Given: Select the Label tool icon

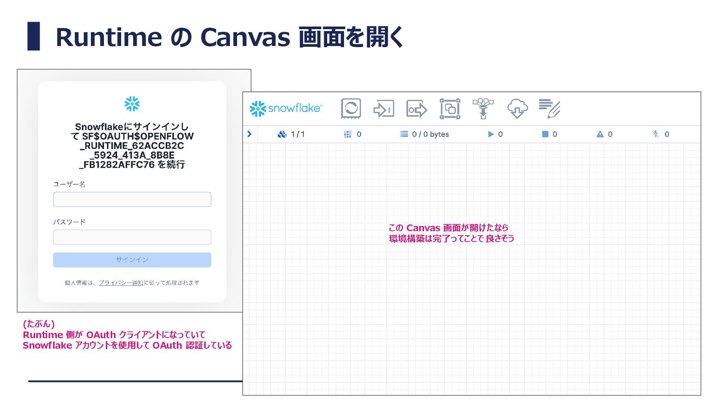Looking at the screenshot, I should click(x=549, y=108).
